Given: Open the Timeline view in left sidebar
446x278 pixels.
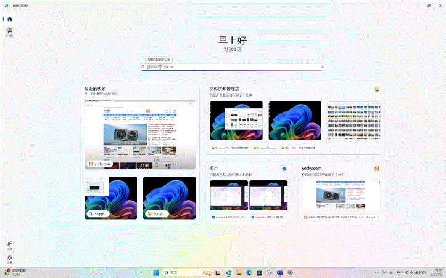Looking at the screenshot, I should click(x=10, y=32).
